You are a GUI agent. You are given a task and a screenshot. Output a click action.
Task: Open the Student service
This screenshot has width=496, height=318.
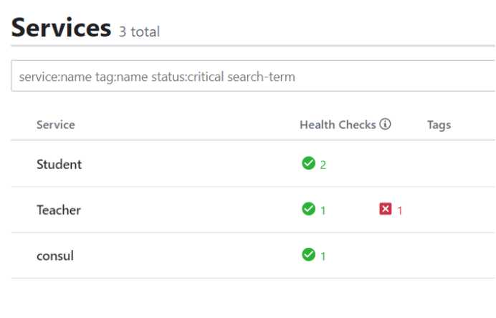(59, 165)
